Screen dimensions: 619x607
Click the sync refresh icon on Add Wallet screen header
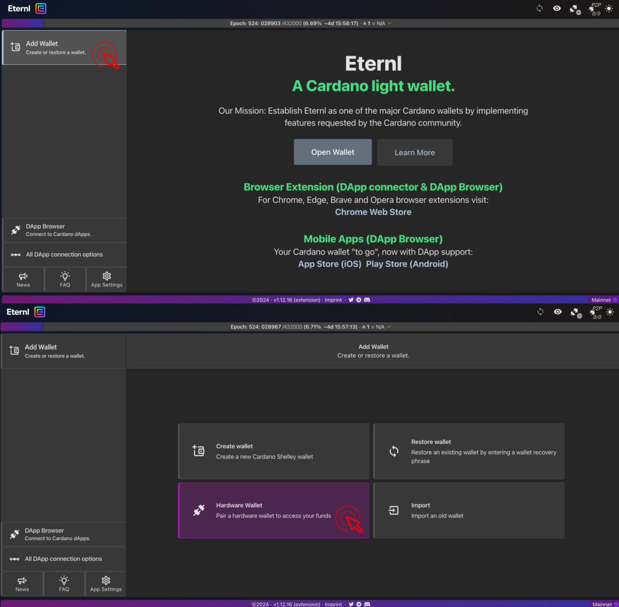540,312
